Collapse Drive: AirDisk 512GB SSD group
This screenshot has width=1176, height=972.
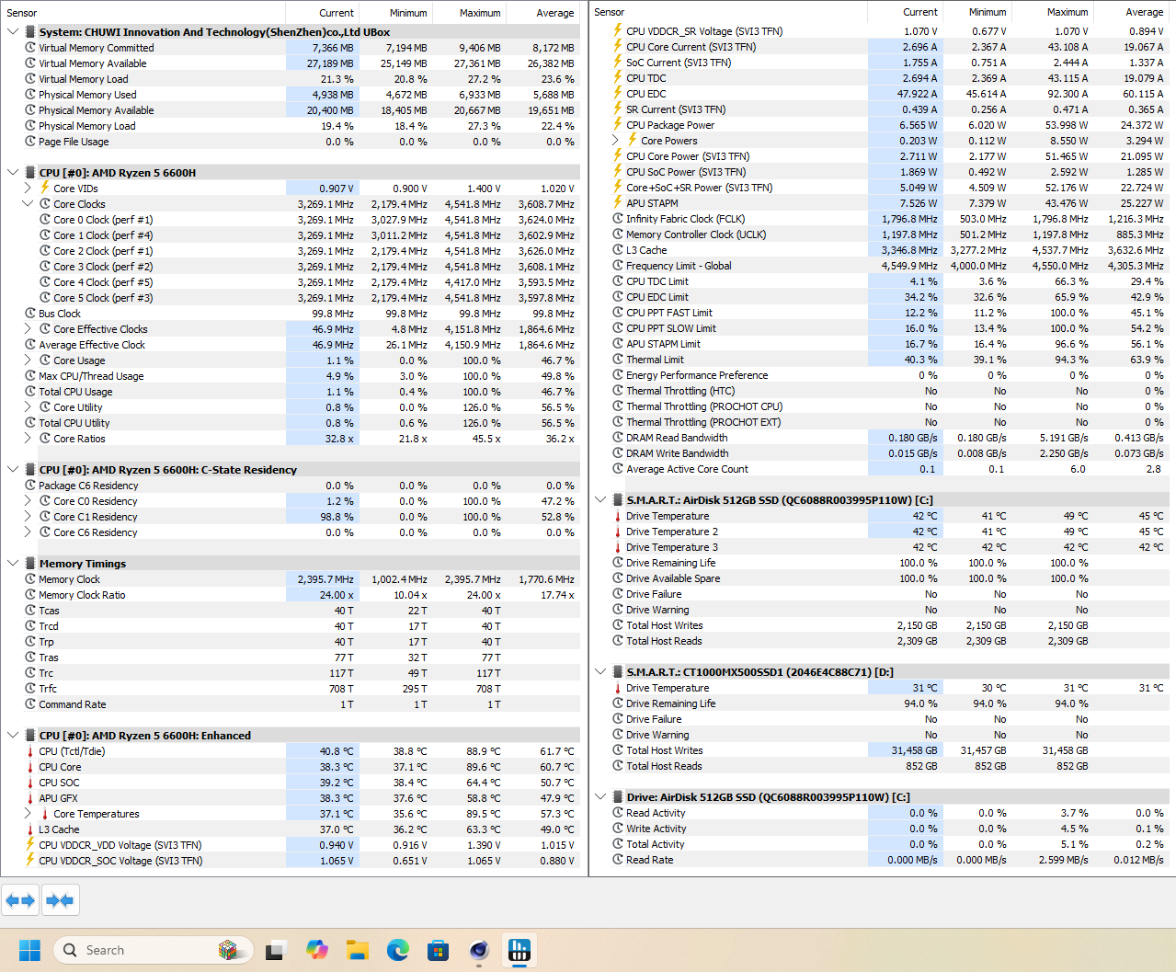pyautogui.click(x=600, y=797)
